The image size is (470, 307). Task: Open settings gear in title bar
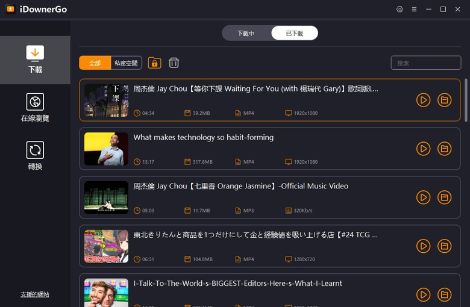(x=399, y=9)
